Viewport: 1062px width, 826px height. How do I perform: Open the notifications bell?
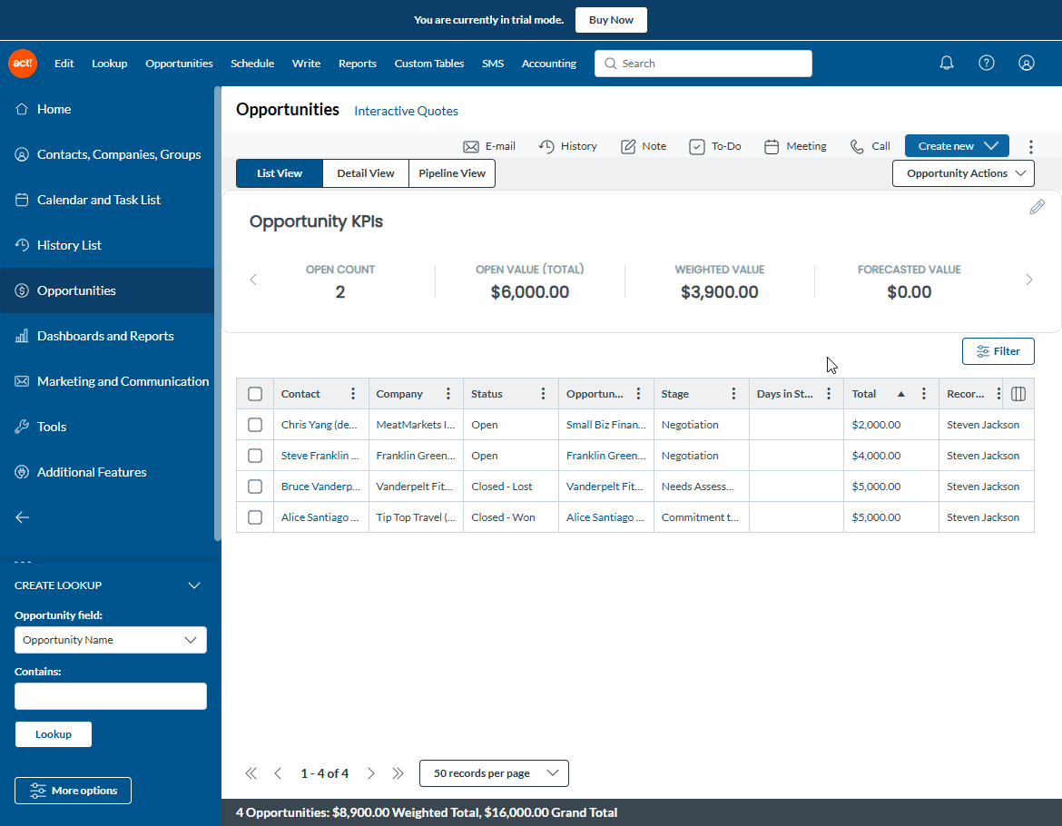[x=946, y=63]
